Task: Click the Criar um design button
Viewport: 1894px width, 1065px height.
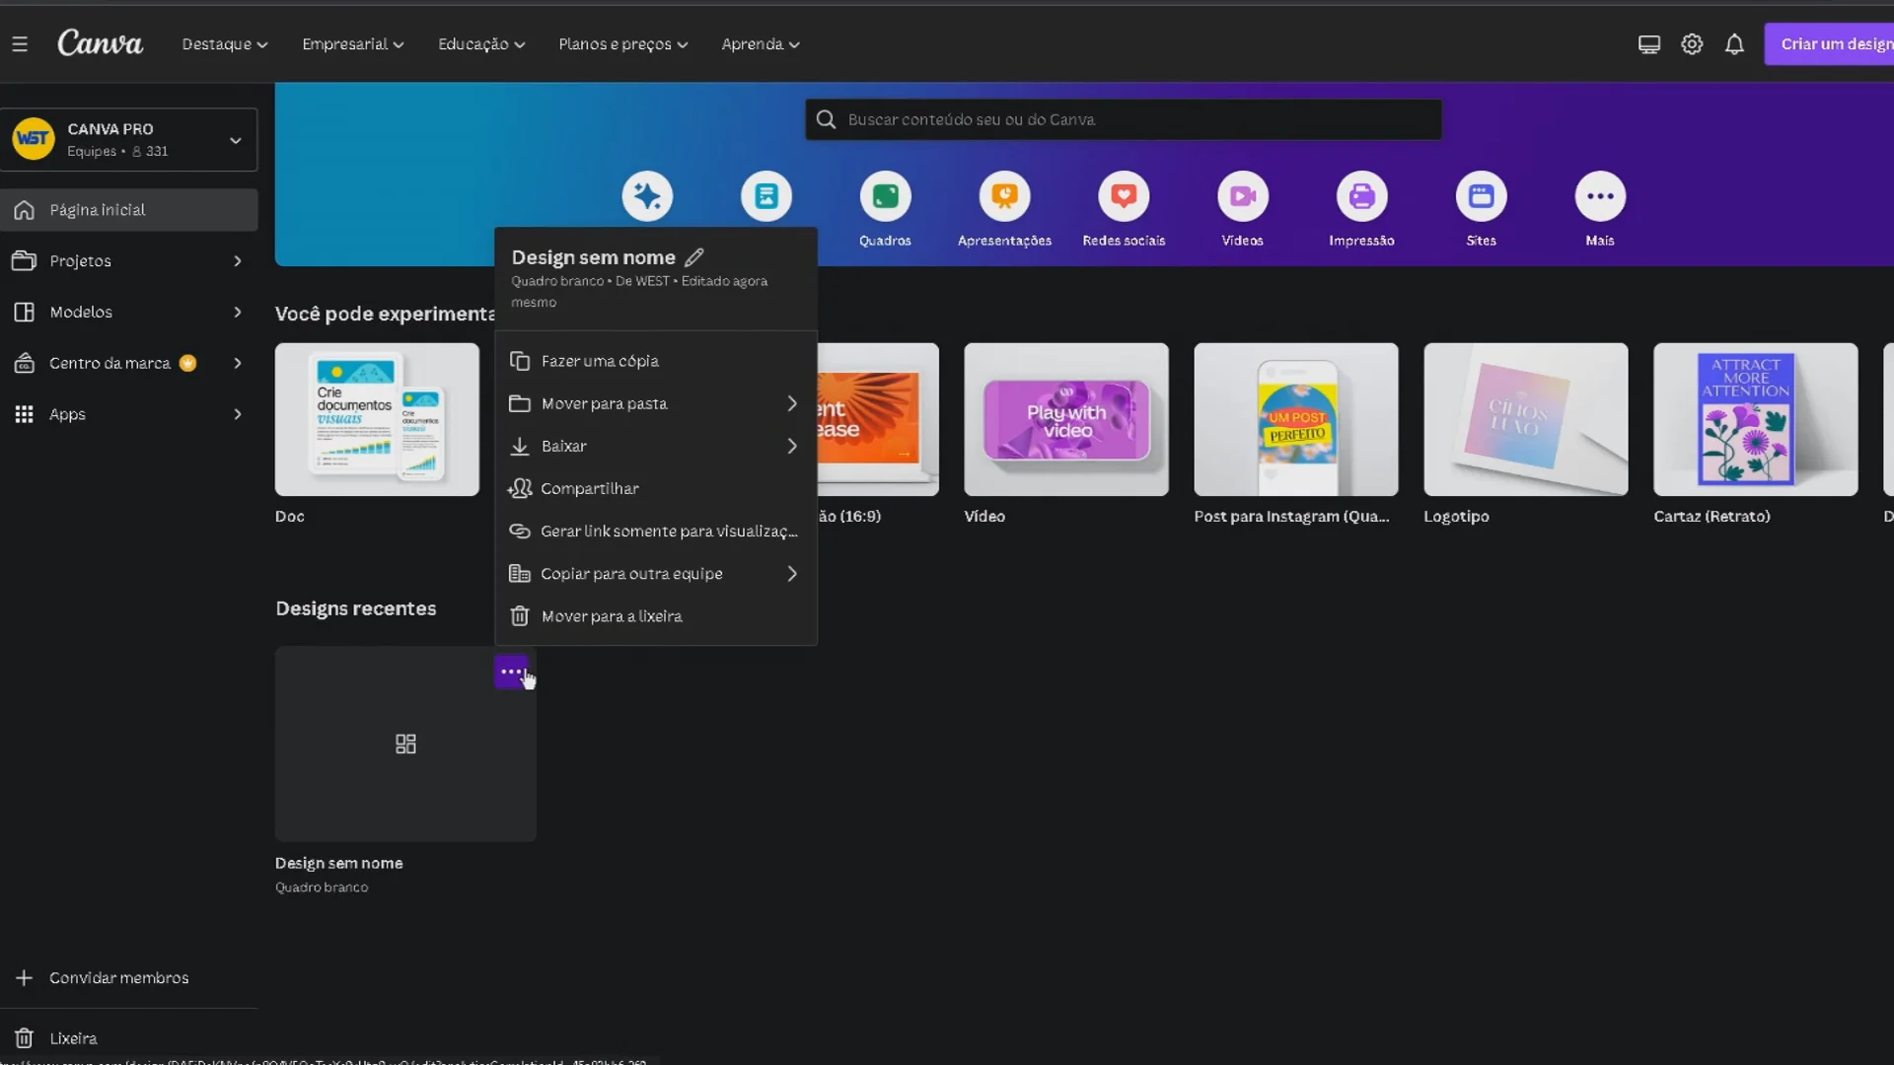Action: [x=1837, y=43]
